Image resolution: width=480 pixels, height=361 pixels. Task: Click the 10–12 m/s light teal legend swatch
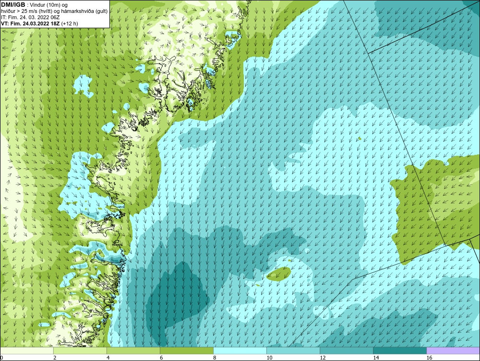tap(293, 350)
